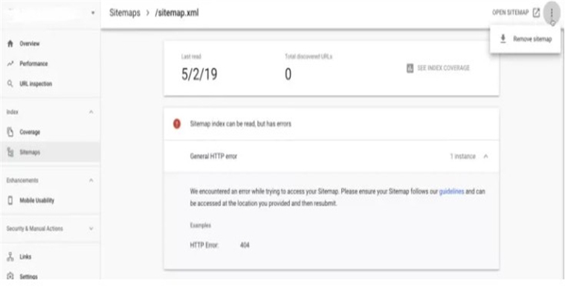The width and height of the screenshot is (565, 290).
Task: Select Remove sitemap from the menu
Action: click(526, 39)
